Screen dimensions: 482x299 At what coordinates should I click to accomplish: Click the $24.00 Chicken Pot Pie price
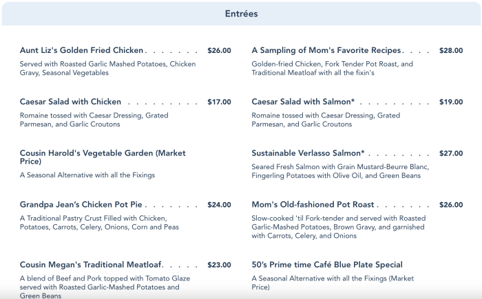(x=219, y=205)
